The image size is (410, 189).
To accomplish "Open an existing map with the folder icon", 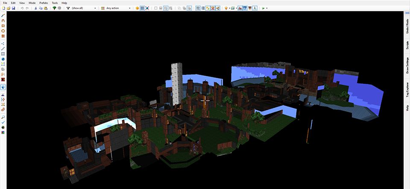I will click(9, 8).
